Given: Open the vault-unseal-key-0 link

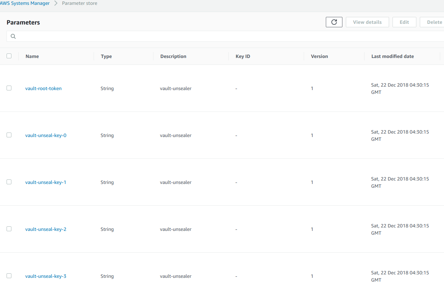Looking at the screenshot, I should point(46,135).
